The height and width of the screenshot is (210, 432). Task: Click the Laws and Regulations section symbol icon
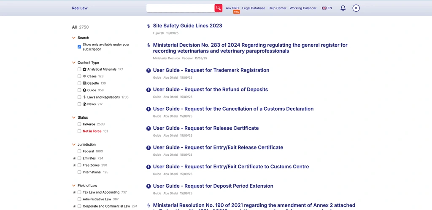click(x=84, y=97)
